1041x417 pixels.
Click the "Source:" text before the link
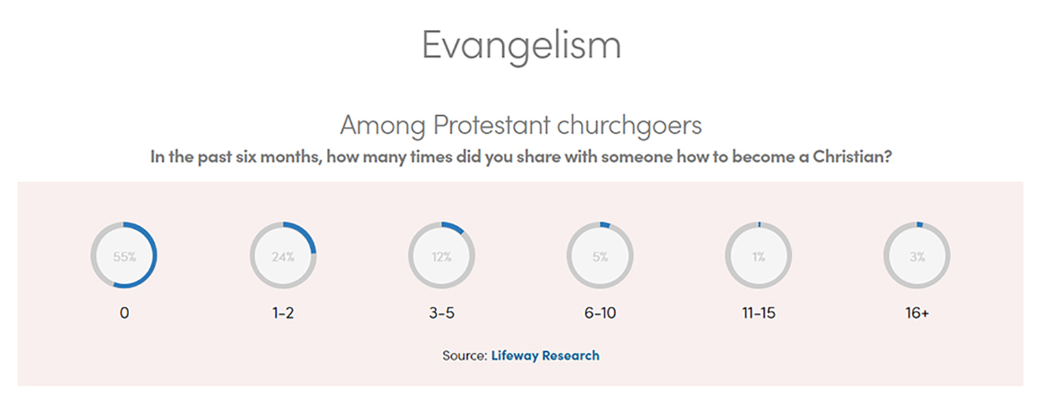[464, 356]
